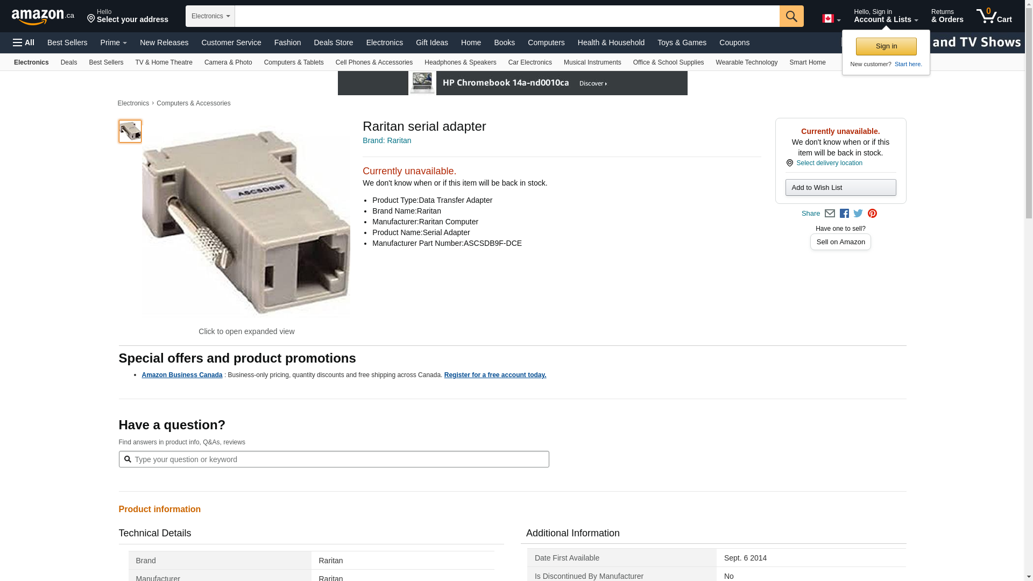The height and width of the screenshot is (581, 1033).
Task: Expand the Electronics search category dropdown
Action: (210, 16)
